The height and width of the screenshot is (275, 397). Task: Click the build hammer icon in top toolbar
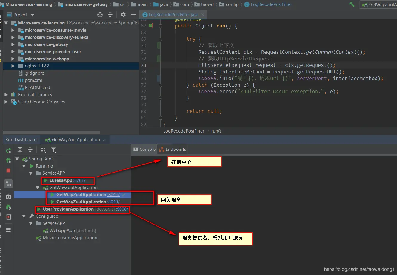352,4
